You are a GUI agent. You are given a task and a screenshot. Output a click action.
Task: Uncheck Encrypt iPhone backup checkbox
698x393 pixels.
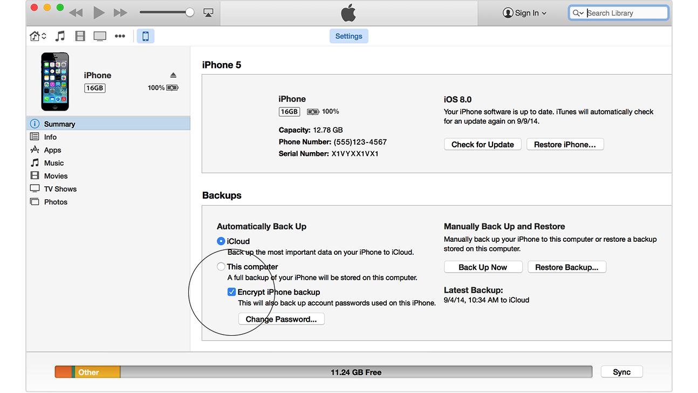click(231, 292)
